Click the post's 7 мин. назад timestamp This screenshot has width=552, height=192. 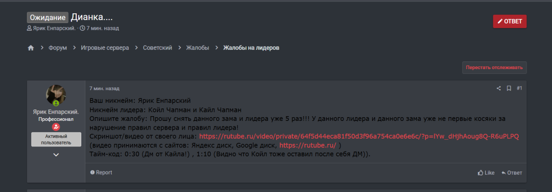point(104,88)
